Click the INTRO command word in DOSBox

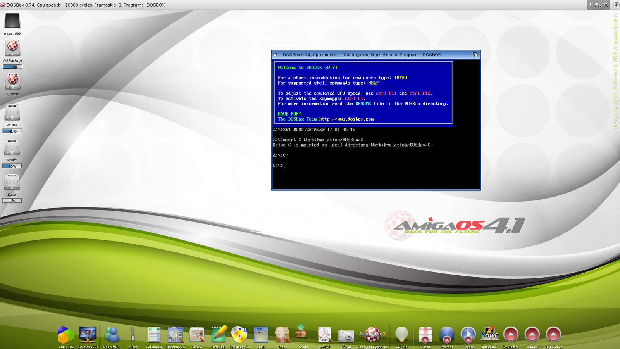[x=401, y=78]
